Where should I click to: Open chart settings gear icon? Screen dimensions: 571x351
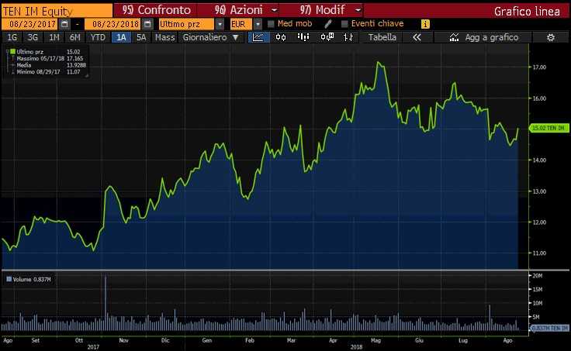pos(551,37)
